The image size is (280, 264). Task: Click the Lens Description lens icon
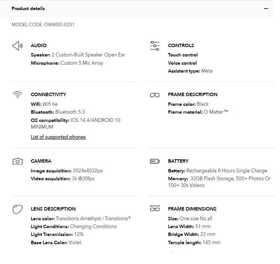pyautogui.click(x=18, y=209)
